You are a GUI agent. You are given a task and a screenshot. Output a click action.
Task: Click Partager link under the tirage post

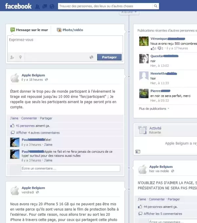pyautogui.click(x=46, y=118)
